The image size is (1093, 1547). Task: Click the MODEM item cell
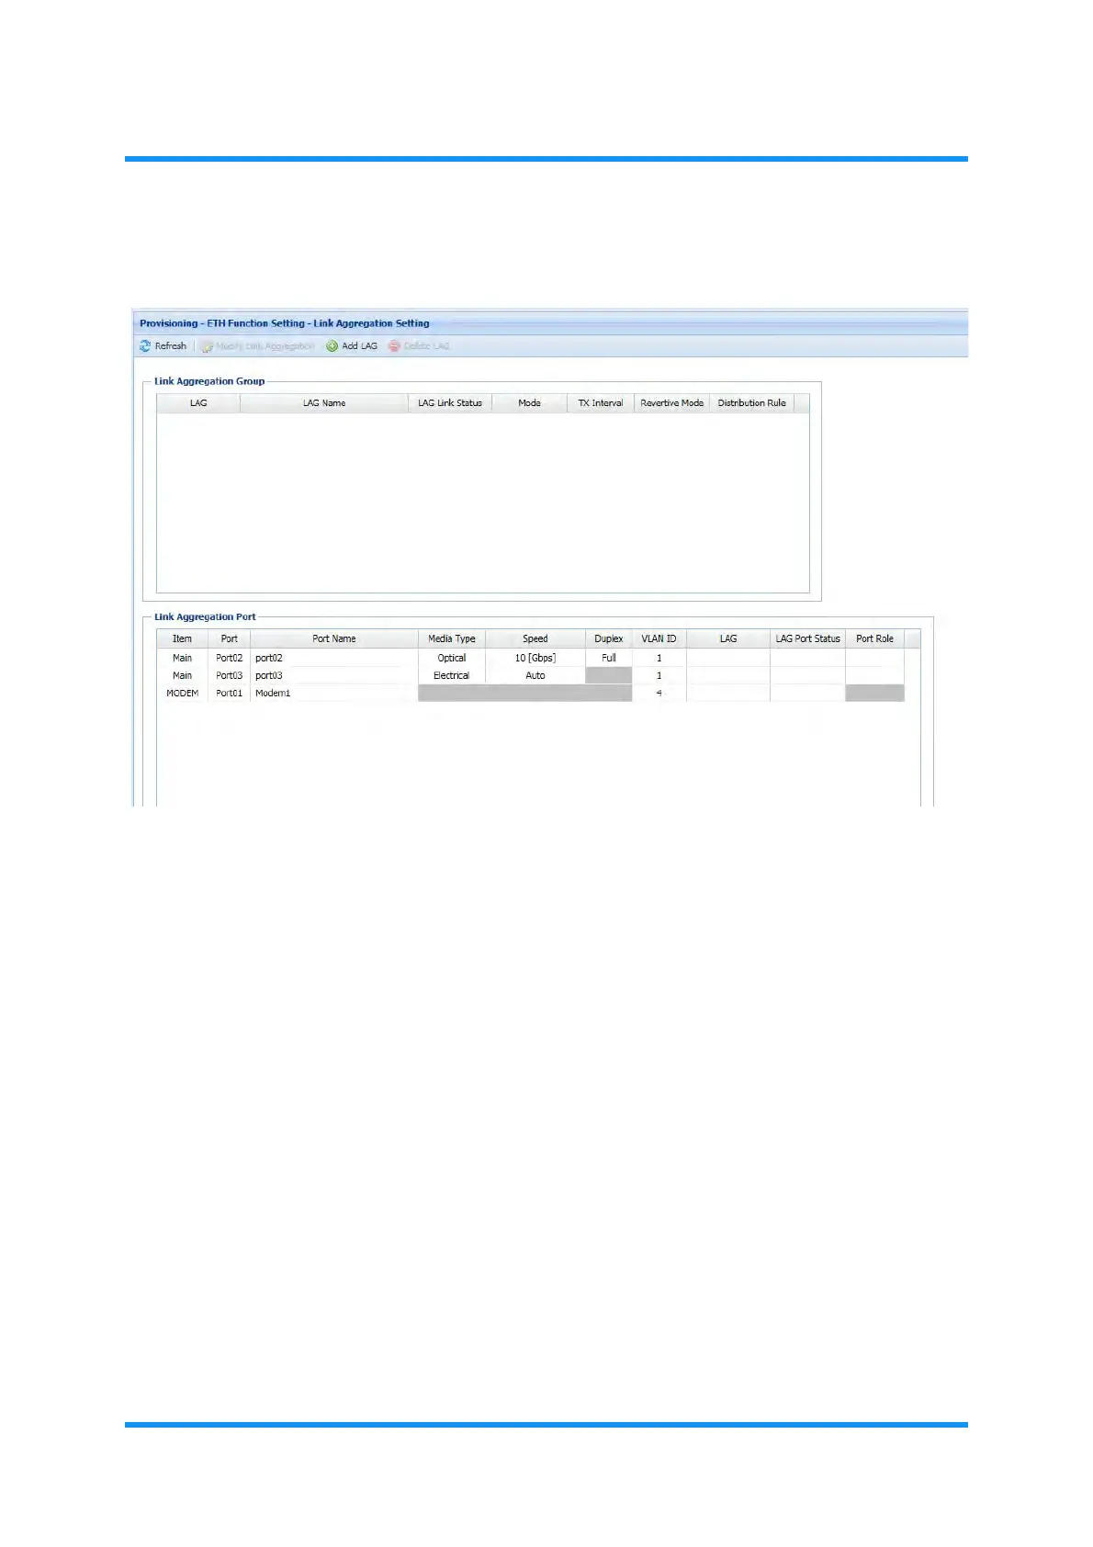click(x=183, y=694)
